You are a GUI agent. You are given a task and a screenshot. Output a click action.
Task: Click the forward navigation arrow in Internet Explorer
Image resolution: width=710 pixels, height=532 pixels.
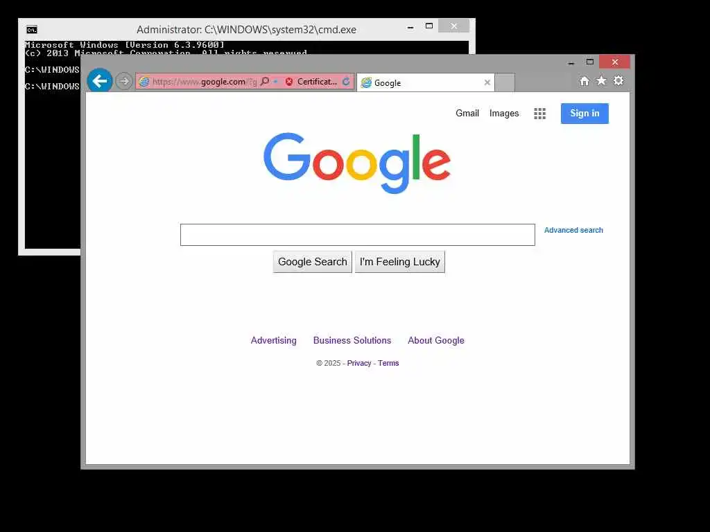123,82
